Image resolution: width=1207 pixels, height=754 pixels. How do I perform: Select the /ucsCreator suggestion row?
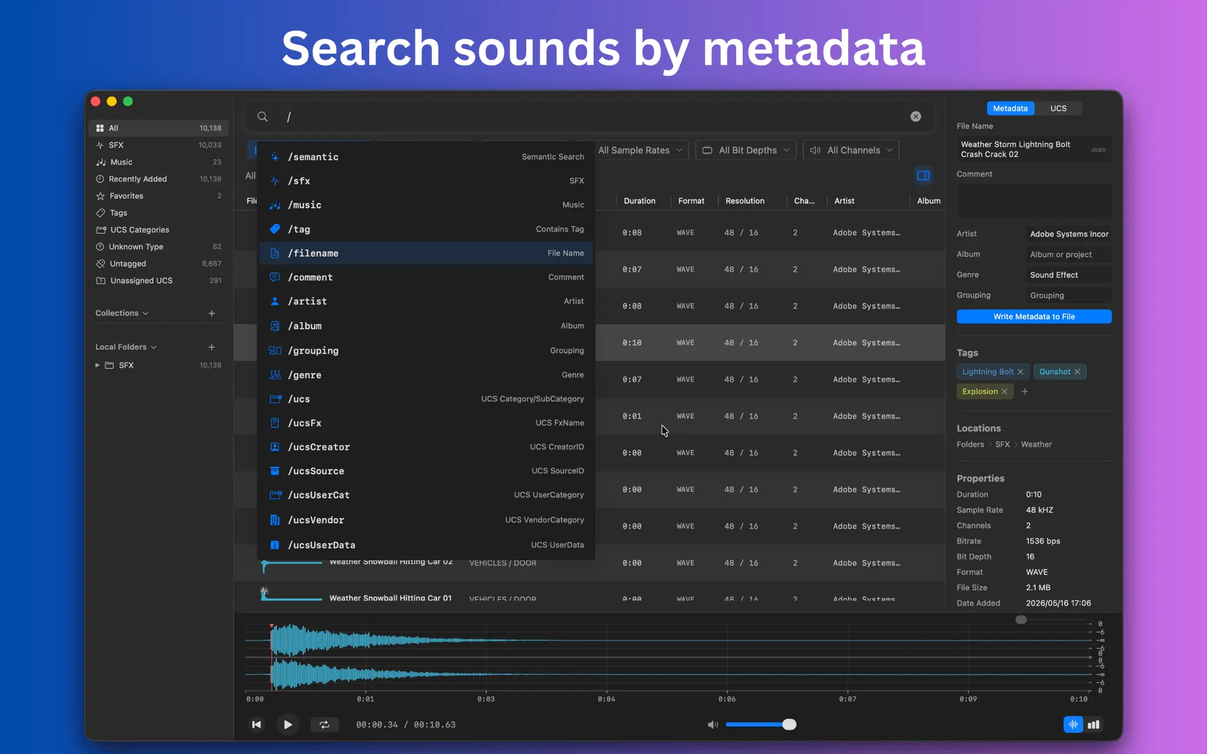tap(426, 447)
